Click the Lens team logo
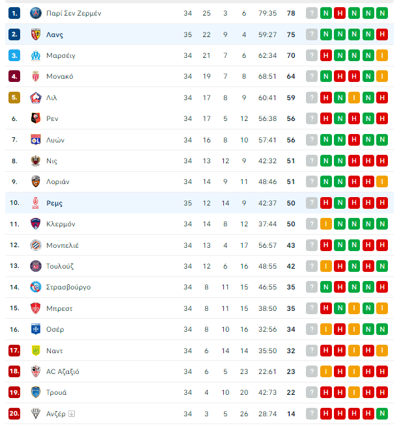The height and width of the screenshot is (428, 399). [36, 34]
